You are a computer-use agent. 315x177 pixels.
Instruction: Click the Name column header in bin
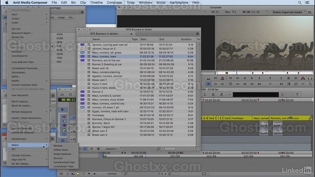(x=111, y=39)
